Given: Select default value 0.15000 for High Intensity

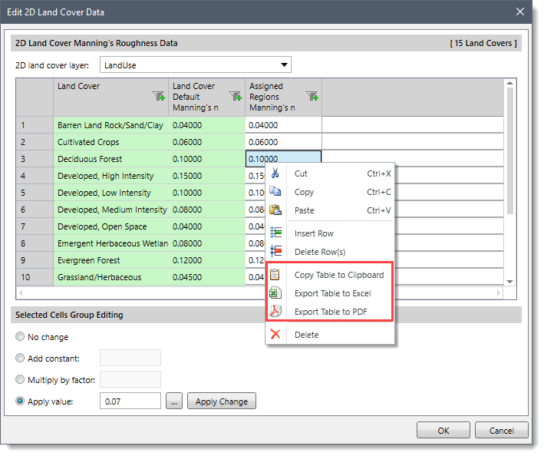Looking at the screenshot, I should [x=207, y=176].
